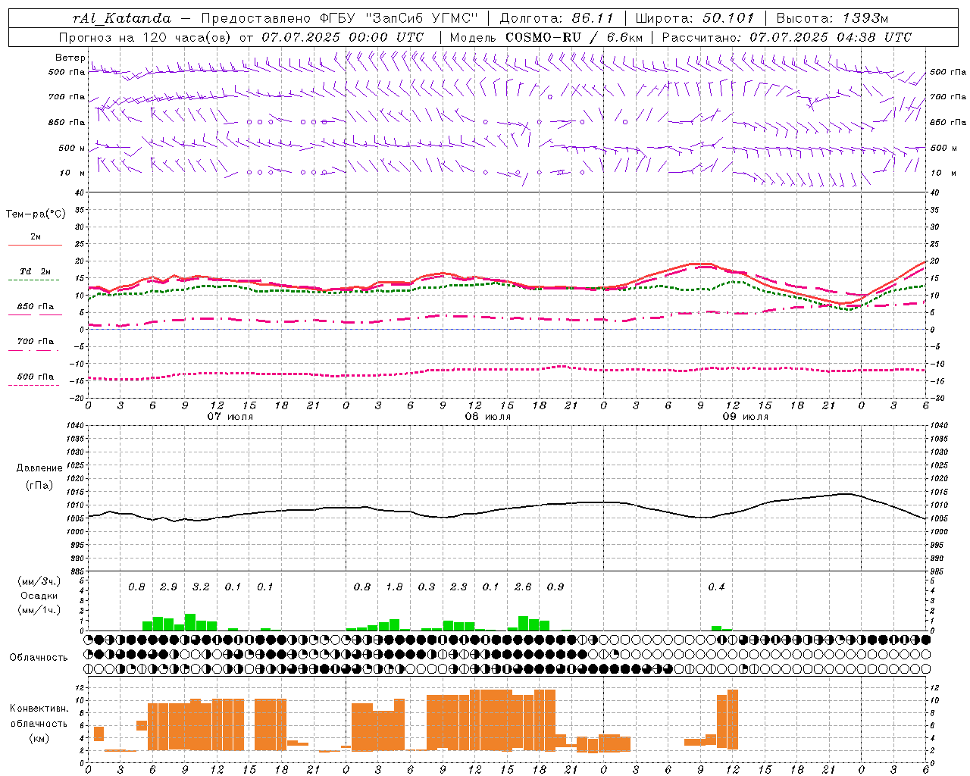Viewport: 970px width, 776px height.
Task: Click 985 on the right pressure axis
Action: click(x=937, y=571)
